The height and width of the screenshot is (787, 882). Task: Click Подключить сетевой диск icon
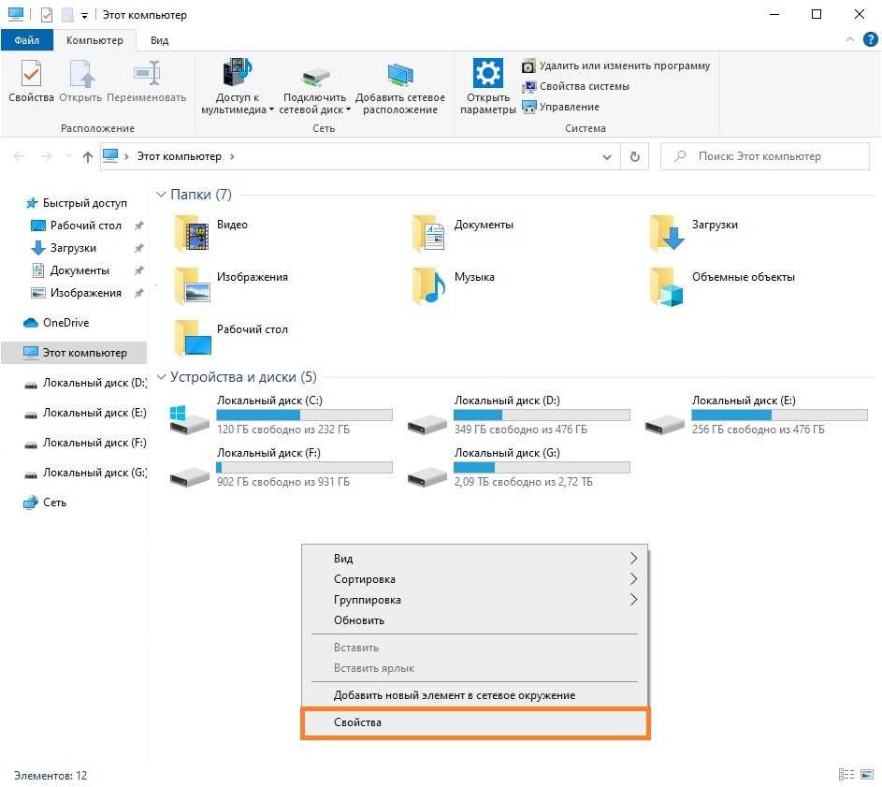[315, 77]
